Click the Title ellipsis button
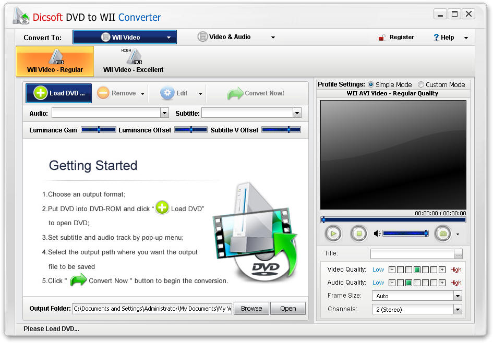 click(459, 254)
